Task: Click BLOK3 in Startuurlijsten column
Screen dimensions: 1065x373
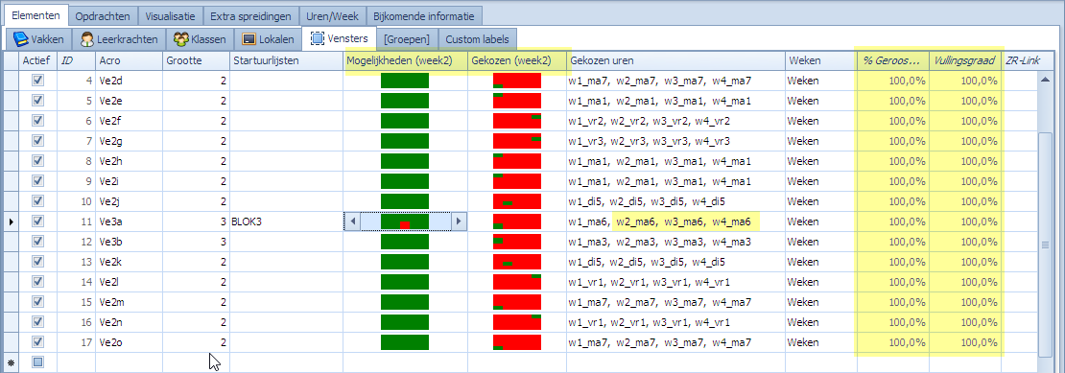Action: point(248,221)
